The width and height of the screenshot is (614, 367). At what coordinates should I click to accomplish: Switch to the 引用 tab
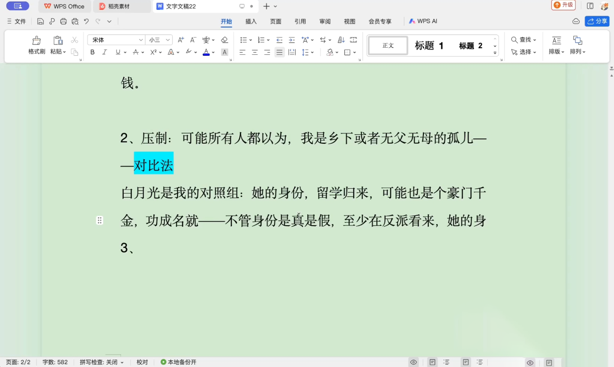coord(300,21)
